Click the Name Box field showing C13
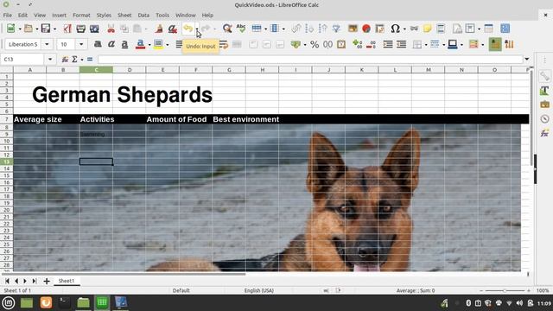 click(x=23, y=60)
